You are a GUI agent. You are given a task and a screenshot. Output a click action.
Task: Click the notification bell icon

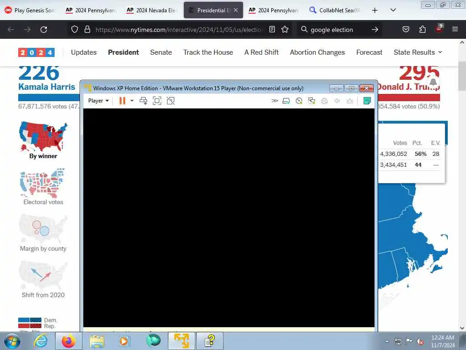click(433, 82)
